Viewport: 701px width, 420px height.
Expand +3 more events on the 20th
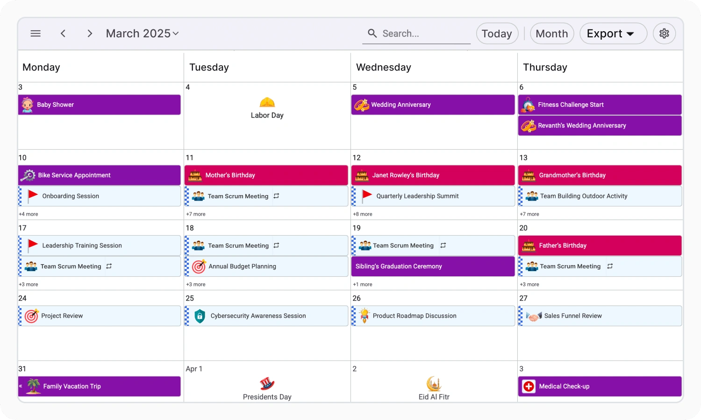529,284
